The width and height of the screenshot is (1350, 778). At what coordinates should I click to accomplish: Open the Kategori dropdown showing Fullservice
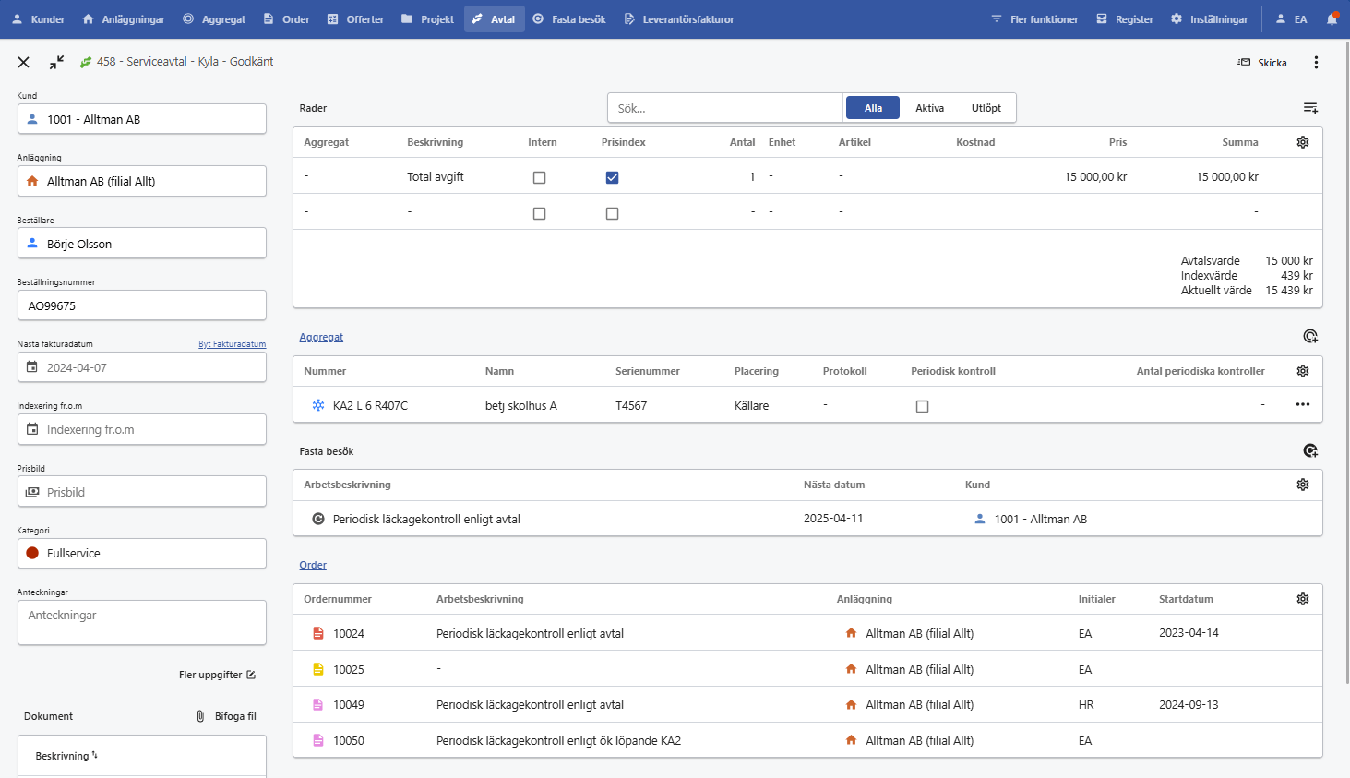(142, 554)
